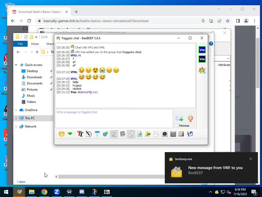The height and width of the screenshot is (197, 262).
Task: Toggle word completer dictionary button
Action: (x=123, y=134)
